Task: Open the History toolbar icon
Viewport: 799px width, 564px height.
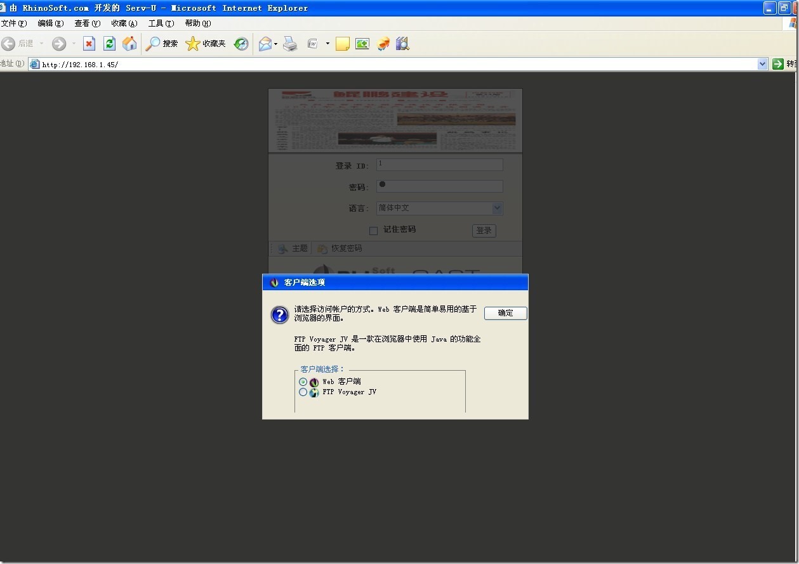Action: (241, 44)
